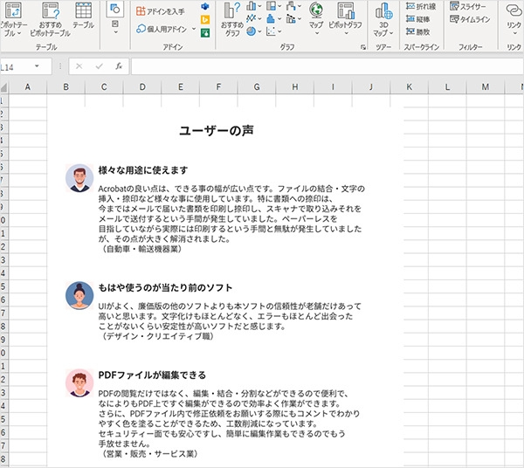Expand the illustrations dropdown arrow
The height and width of the screenshot is (468, 524).
[115, 32]
